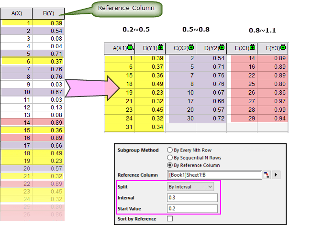Image resolution: width=312 pixels, height=226 pixels.
Task: Toggle Sort by Reference checkbox
Action: [170, 219]
